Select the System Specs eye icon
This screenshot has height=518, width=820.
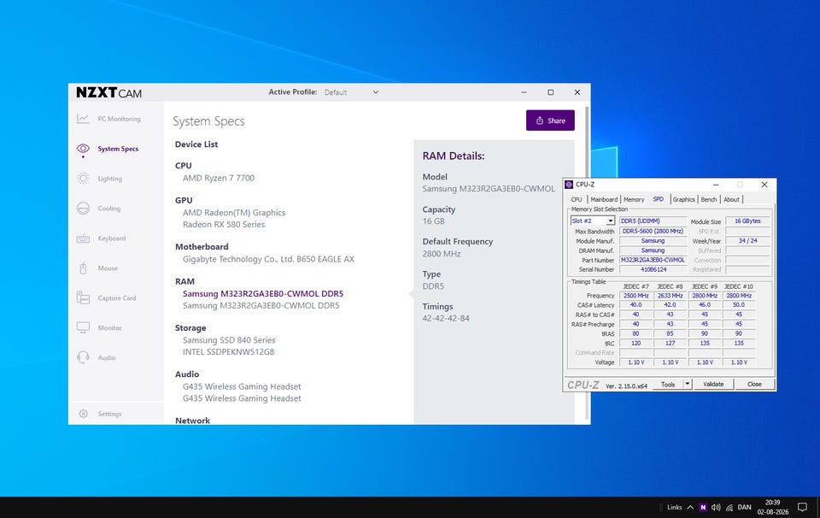[83, 149]
